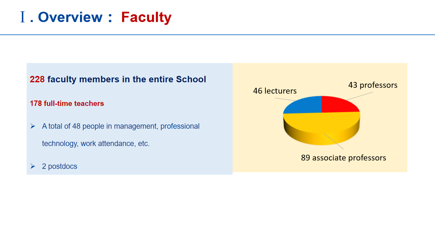Click 'faculty members in the entire School' heading
The width and height of the screenshot is (435, 232).
pos(127,79)
